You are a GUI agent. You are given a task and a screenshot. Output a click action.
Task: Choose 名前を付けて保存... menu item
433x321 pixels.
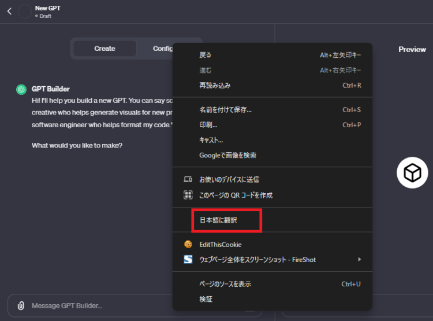point(273,110)
